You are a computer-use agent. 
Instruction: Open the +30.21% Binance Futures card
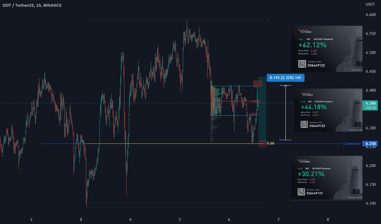click(x=327, y=178)
